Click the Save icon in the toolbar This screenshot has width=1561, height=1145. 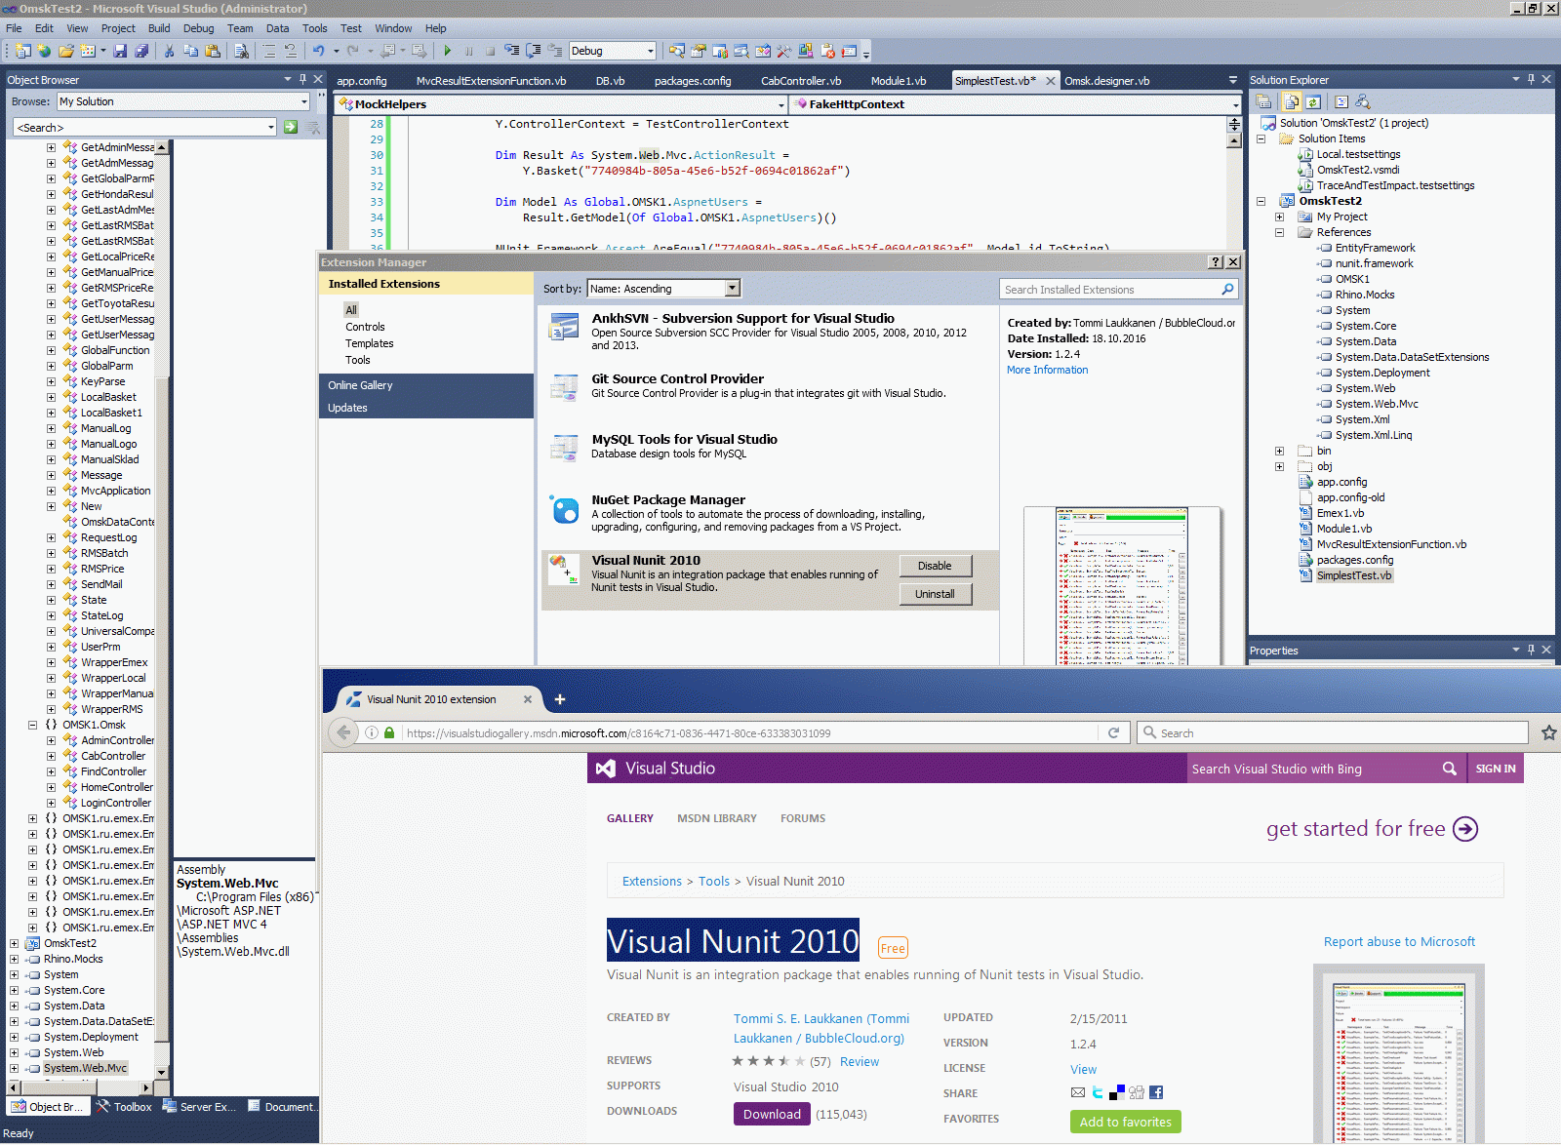click(120, 51)
